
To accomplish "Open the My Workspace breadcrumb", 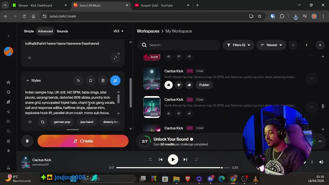I will (179, 31).
